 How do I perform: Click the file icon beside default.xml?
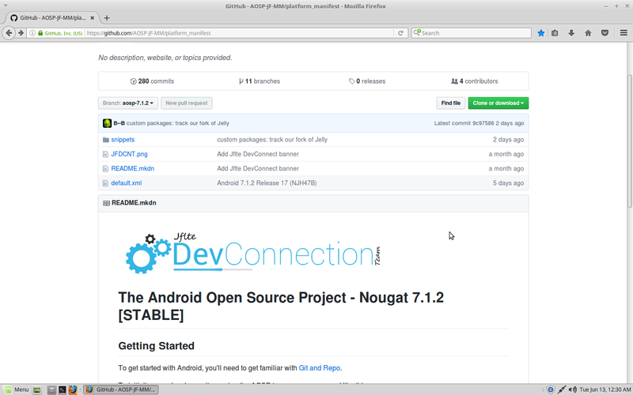coord(105,183)
